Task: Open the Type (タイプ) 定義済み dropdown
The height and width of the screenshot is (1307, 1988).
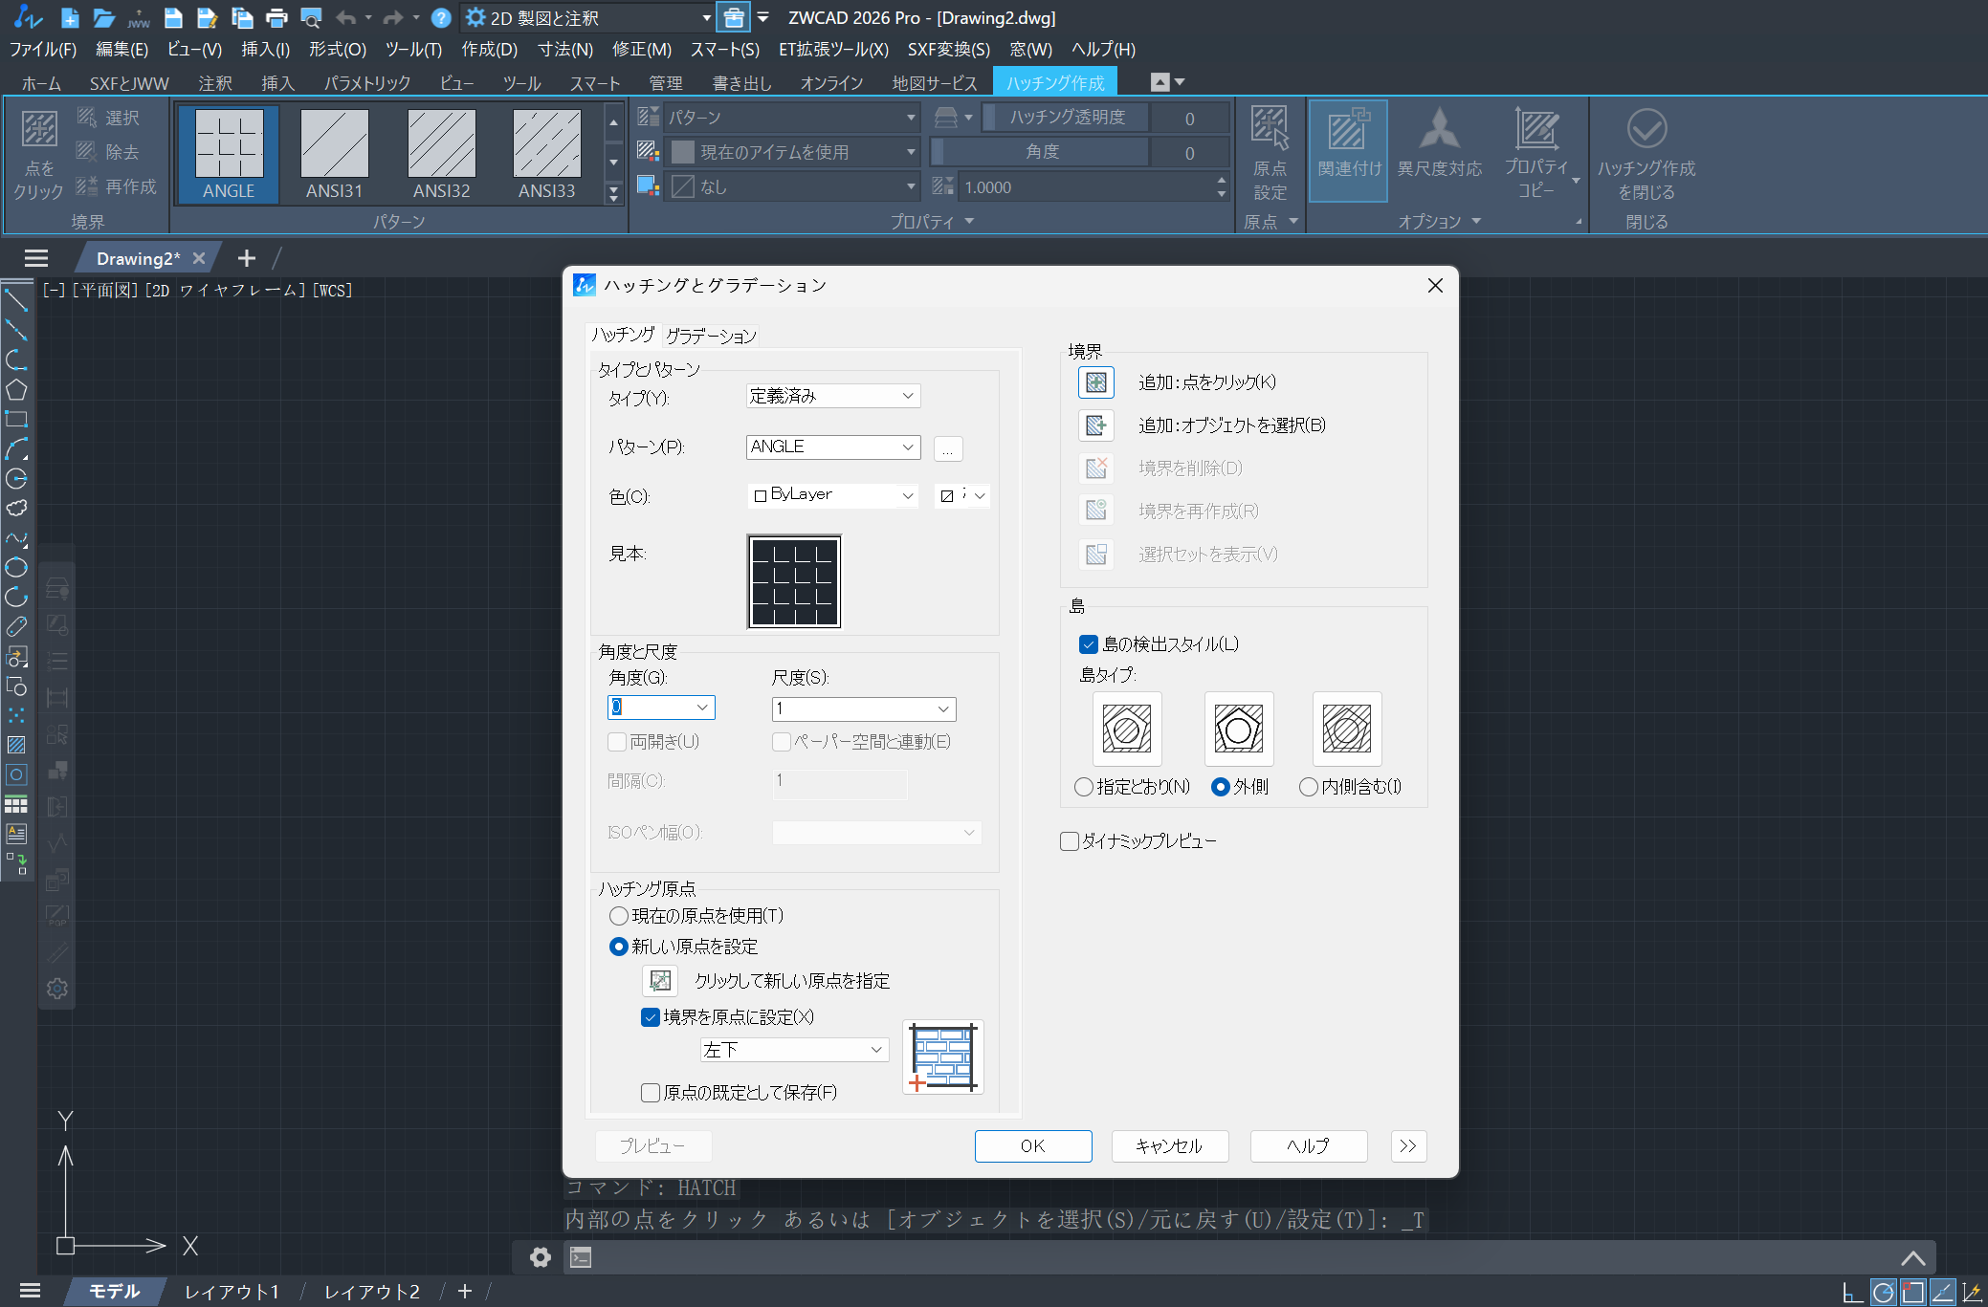Action: (x=832, y=396)
